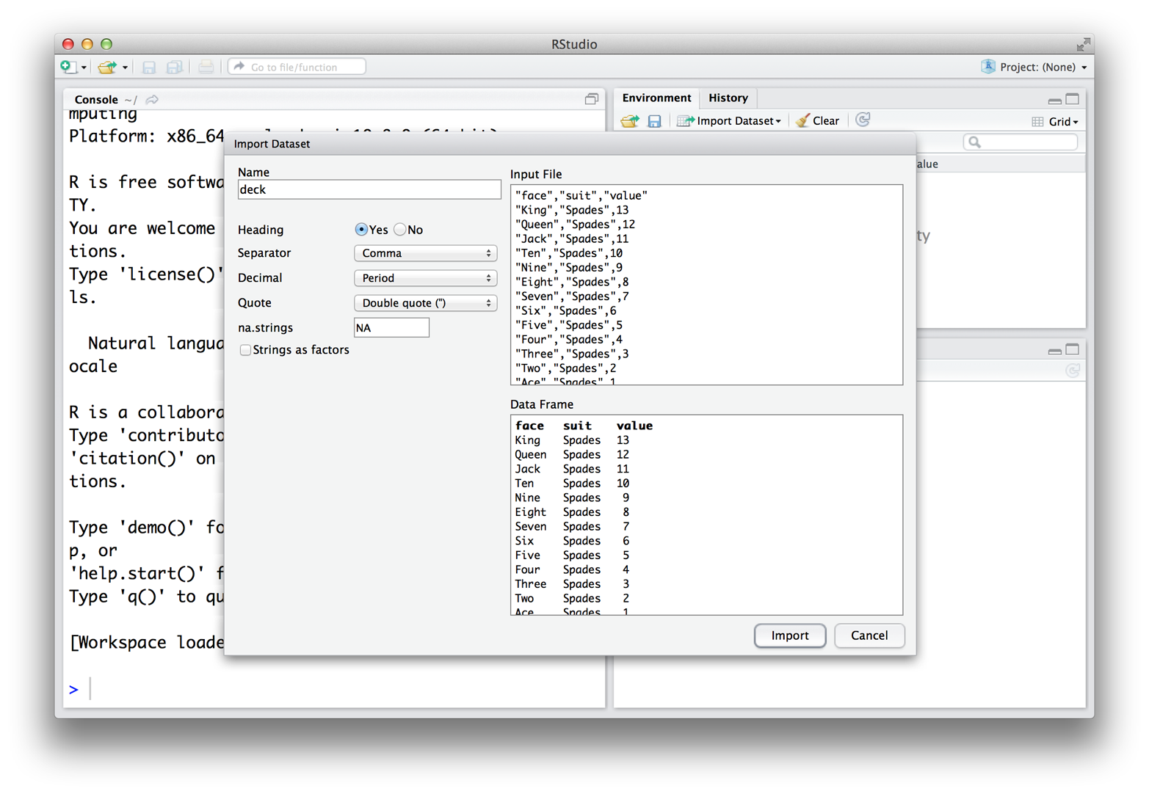The height and width of the screenshot is (794, 1149).
Task: Click the open file folder icon
Action: point(108,67)
